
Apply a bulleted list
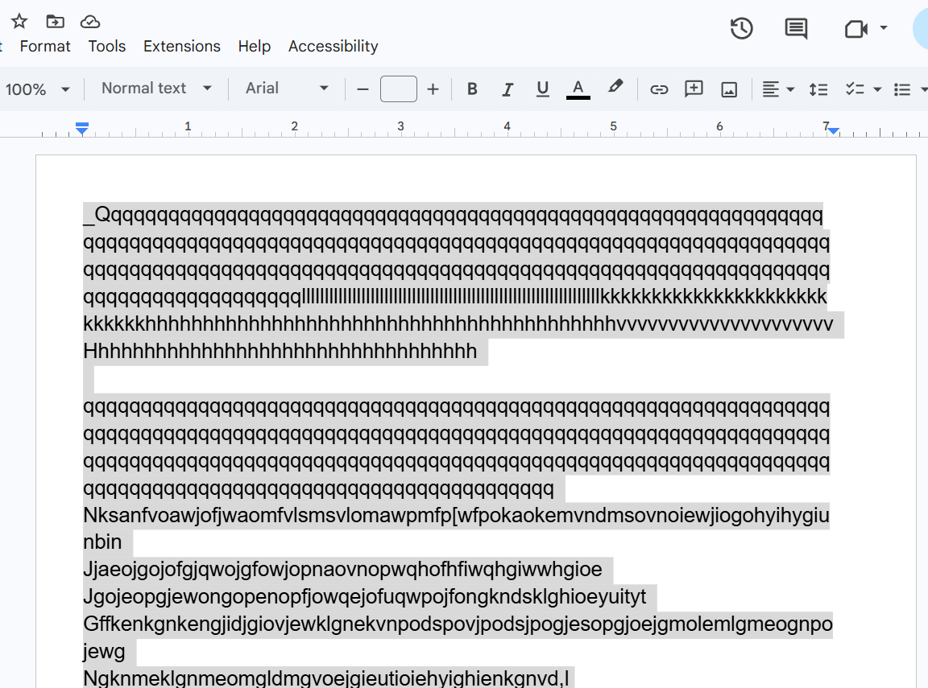click(x=902, y=89)
